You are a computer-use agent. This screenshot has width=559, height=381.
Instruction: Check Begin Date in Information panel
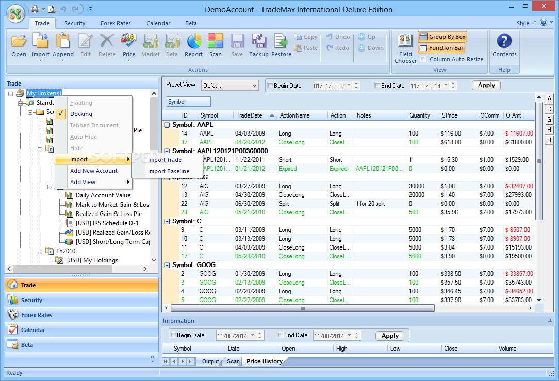pos(174,335)
